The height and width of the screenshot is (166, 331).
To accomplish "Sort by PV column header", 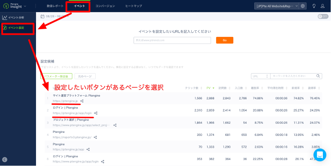I will pos(211,88).
